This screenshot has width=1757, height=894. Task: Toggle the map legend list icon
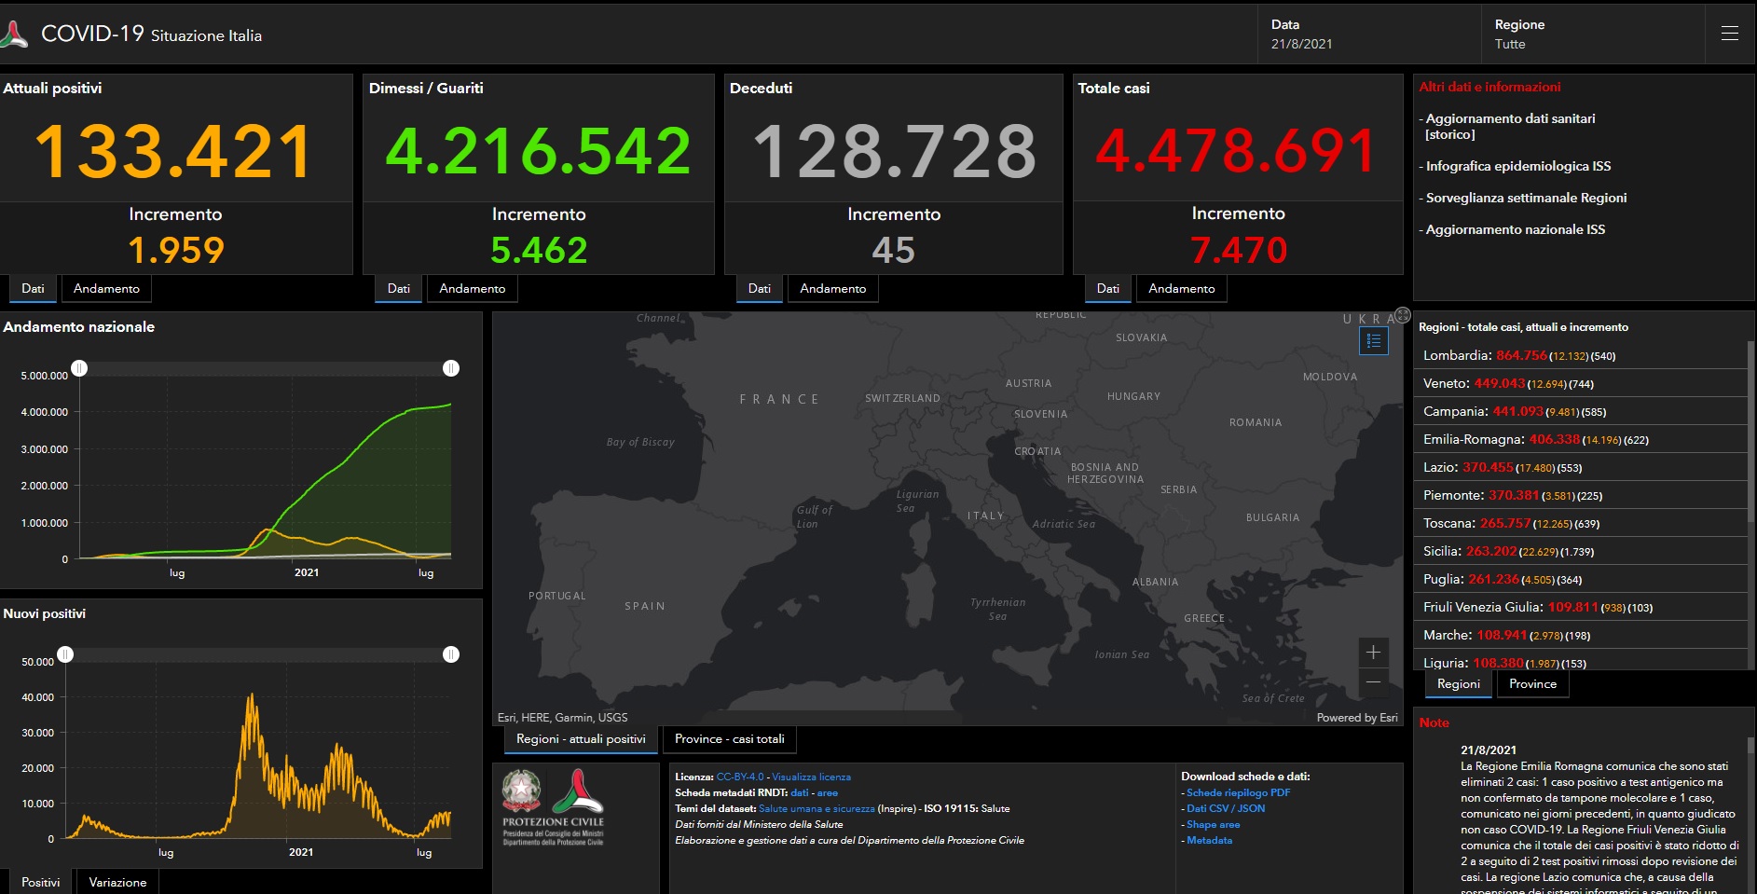tap(1373, 341)
